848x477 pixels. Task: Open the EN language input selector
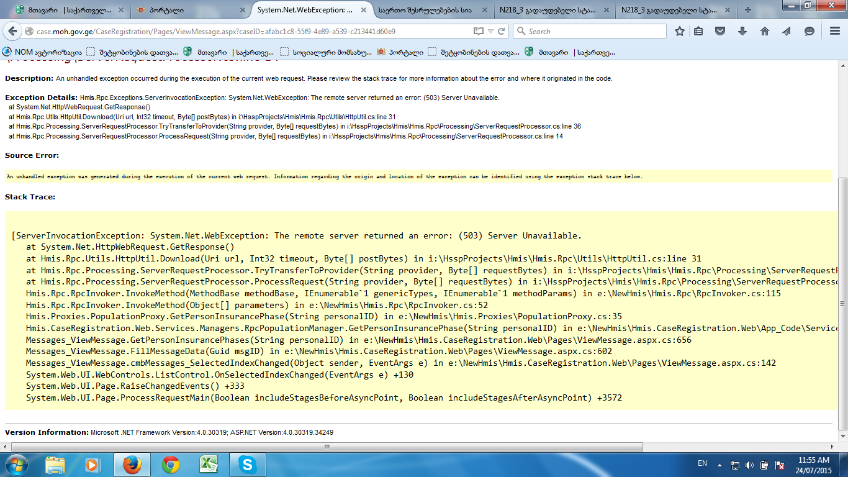pos(702,463)
